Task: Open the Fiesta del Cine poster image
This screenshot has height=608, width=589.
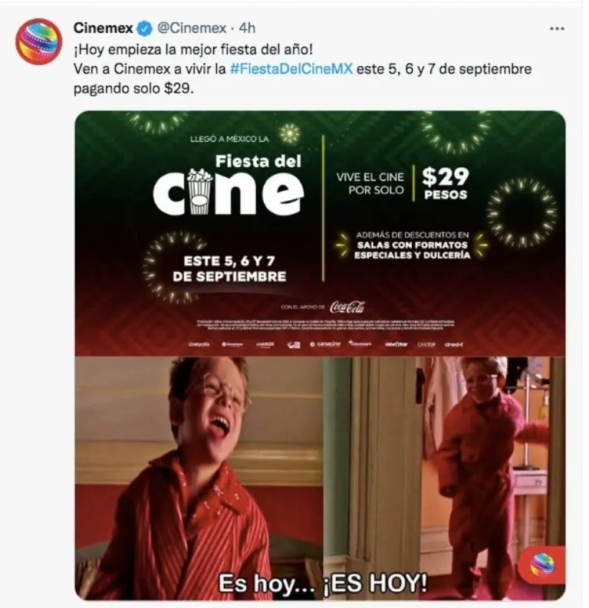Action: point(320,233)
